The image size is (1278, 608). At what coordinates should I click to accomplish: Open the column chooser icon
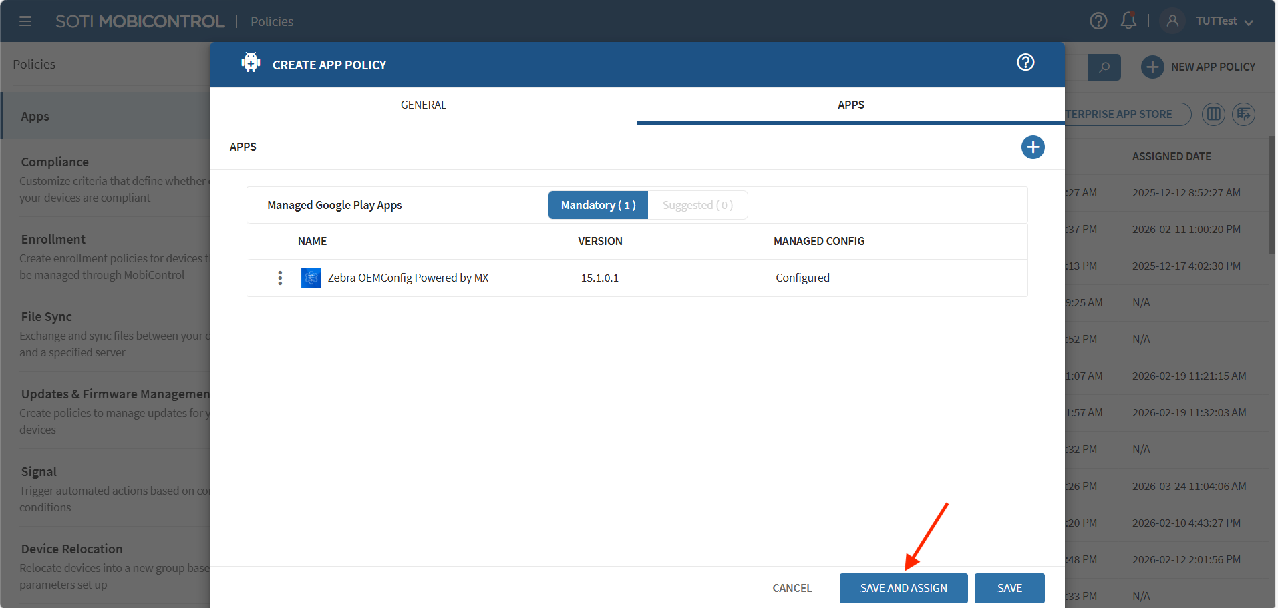[1213, 115]
